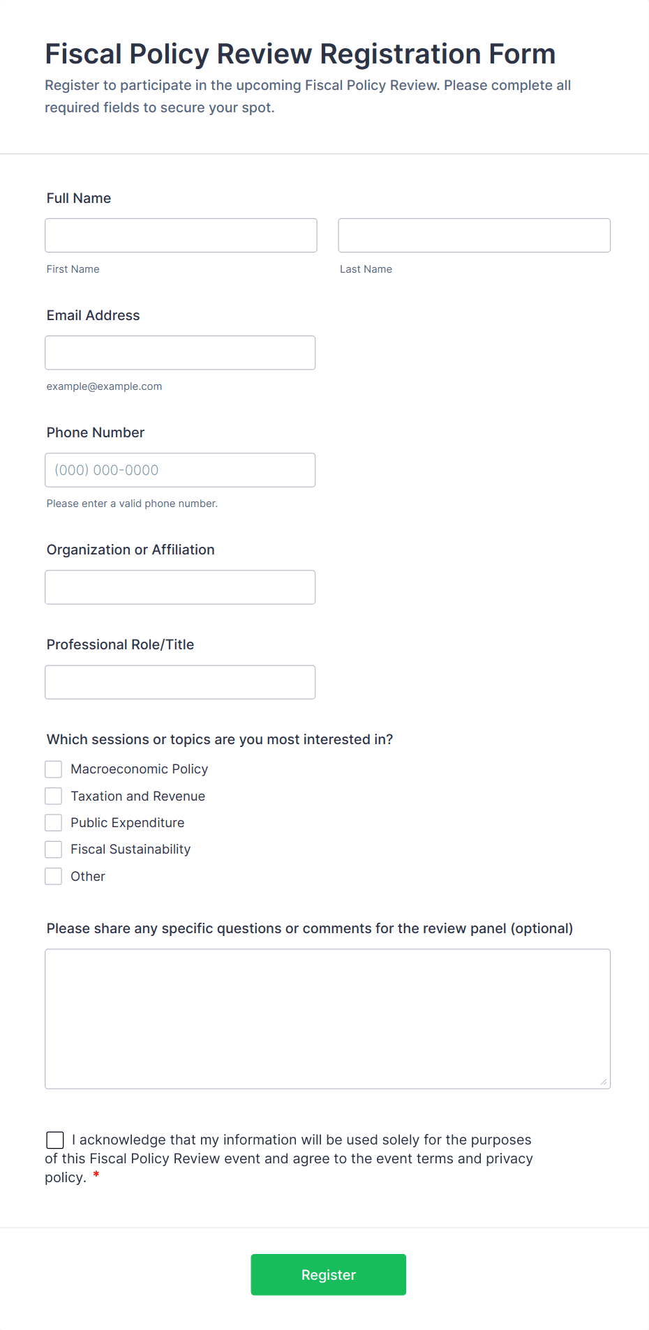
Task: Select the Fiscal Sustainability checkbox
Action: click(54, 849)
